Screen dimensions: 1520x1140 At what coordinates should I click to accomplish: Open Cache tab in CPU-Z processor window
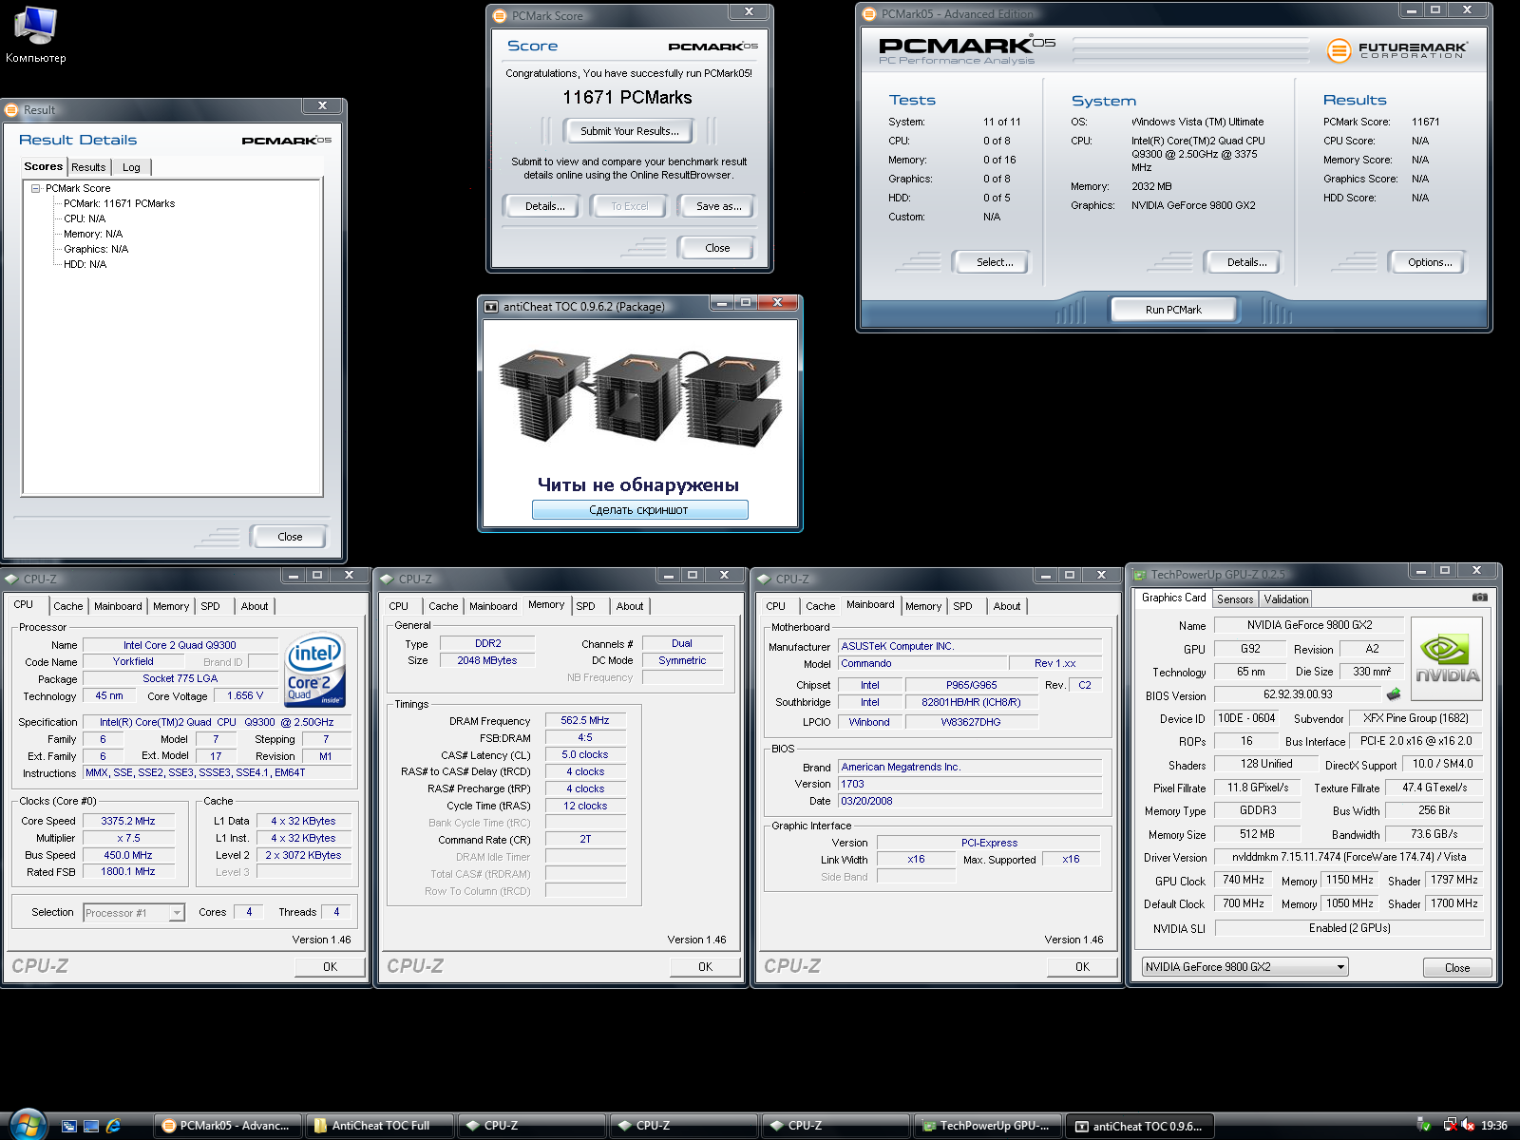click(x=67, y=606)
